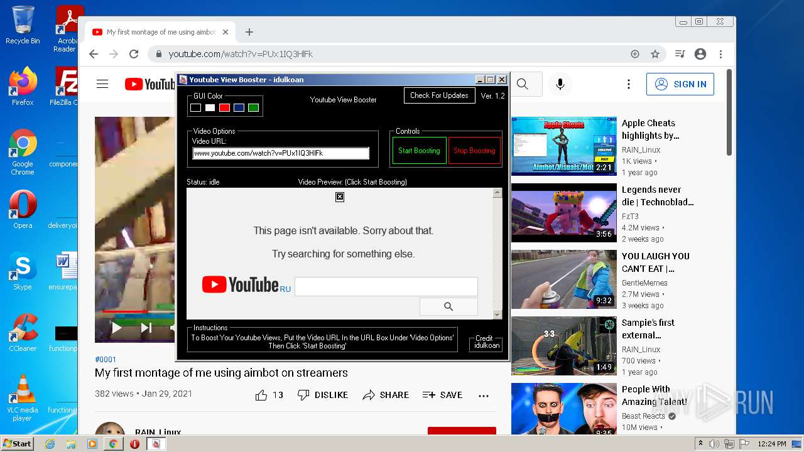Open 'YOU LAUGH YOU CAN'T EAT' title link
The image size is (804, 452).
point(656,262)
